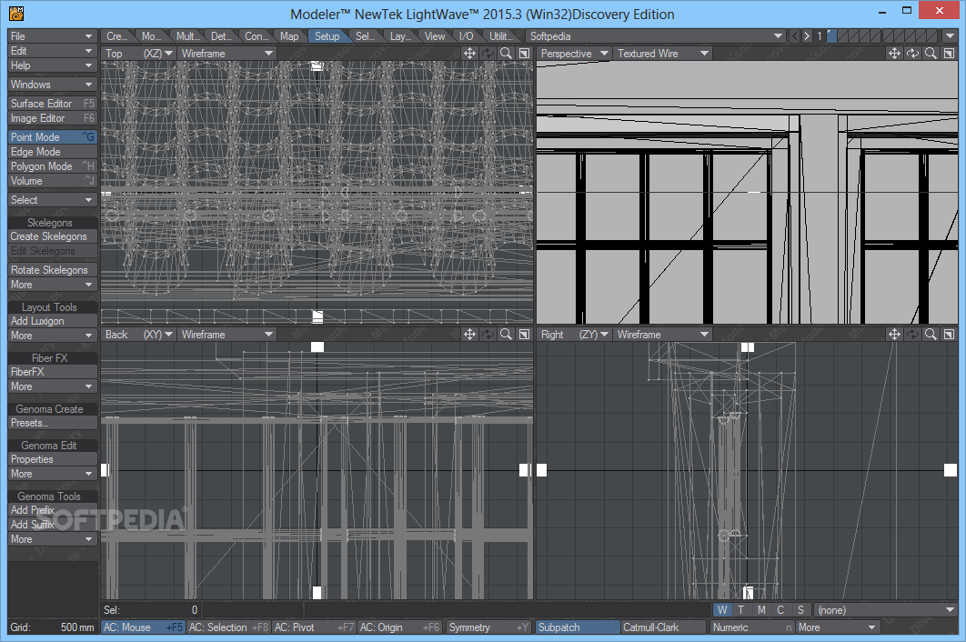Viewport: 966px width, 642px height.
Task: Click the rotate icon in the Perspective viewport
Action: coord(912,54)
